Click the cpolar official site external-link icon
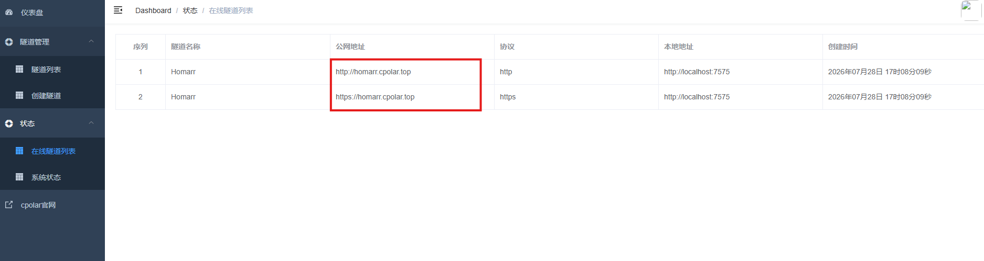 (9, 205)
